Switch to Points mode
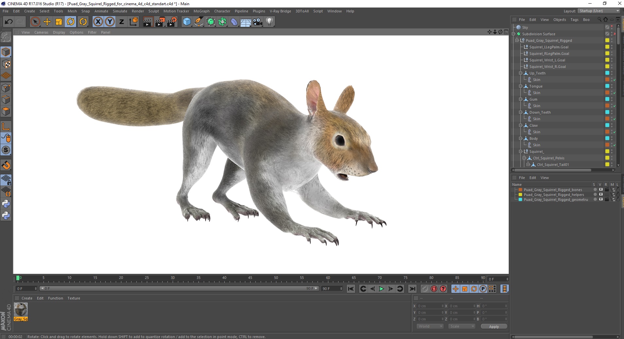This screenshot has width=624, height=339. 6,88
